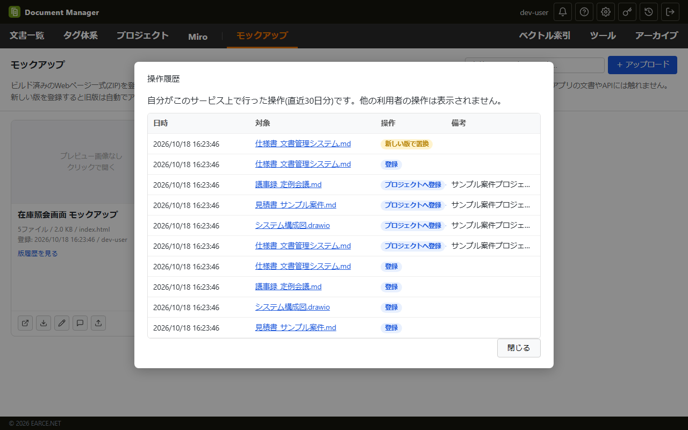Screen dimensions: 688x430
Task: Click the Document Manager logo icon
Action: pos(15,12)
